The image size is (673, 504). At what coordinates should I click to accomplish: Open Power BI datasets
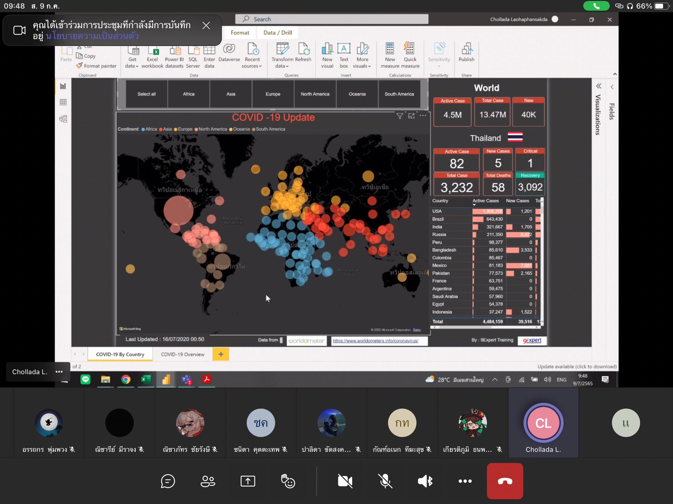[x=174, y=56]
